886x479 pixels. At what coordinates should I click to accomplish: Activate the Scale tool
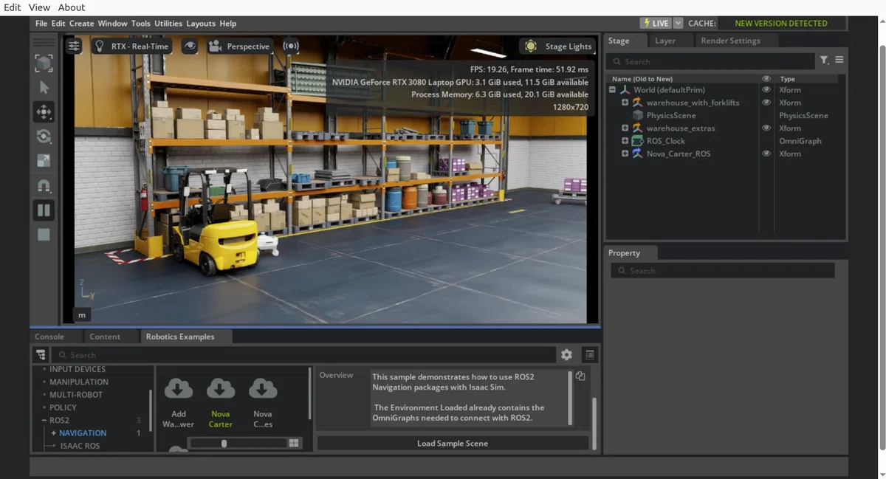click(x=44, y=161)
